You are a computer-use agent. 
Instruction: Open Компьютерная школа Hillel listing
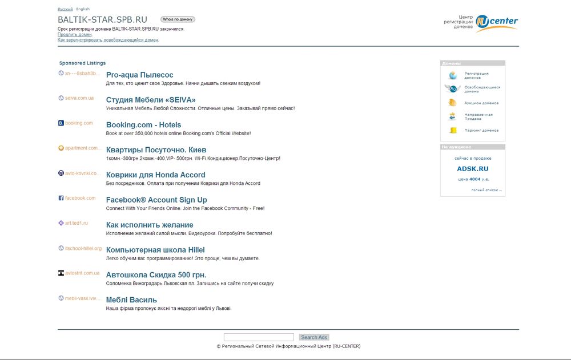click(x=155, y=250)
